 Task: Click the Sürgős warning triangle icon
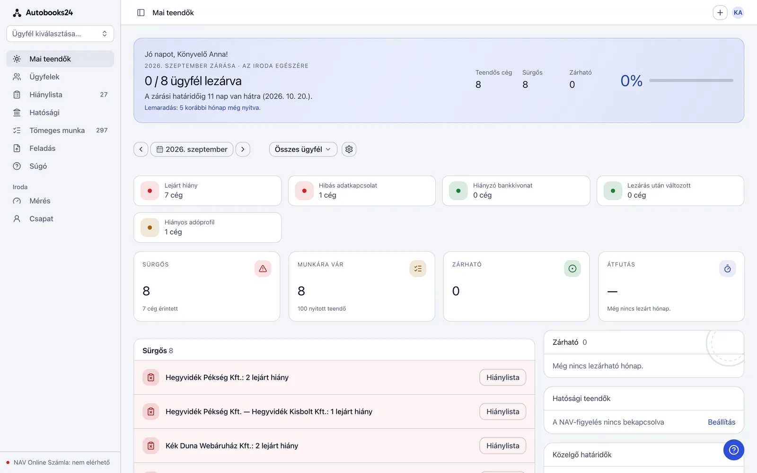click(x=263, y=269)
